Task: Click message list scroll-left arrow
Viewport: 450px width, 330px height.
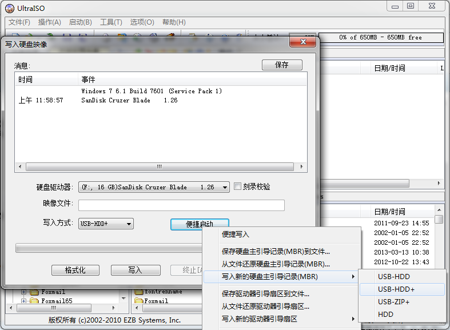Action: [20, 166]
